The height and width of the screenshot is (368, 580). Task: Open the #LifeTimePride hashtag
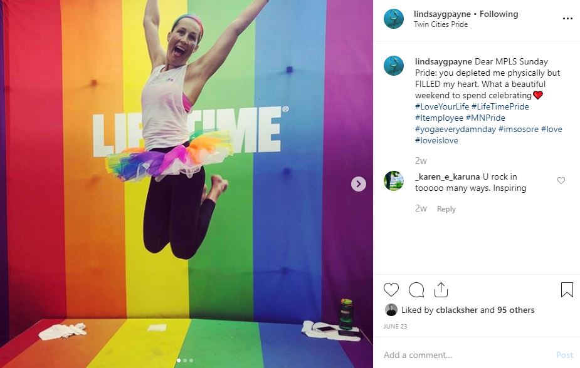500,106
